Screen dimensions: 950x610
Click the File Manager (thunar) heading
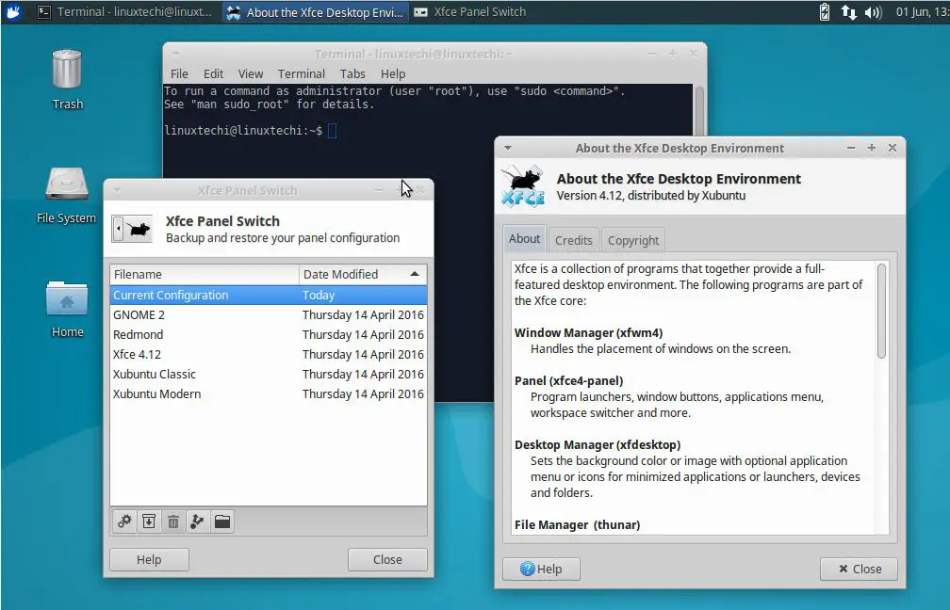coord(577,524)
